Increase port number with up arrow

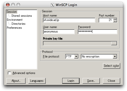tap(115, 19)
